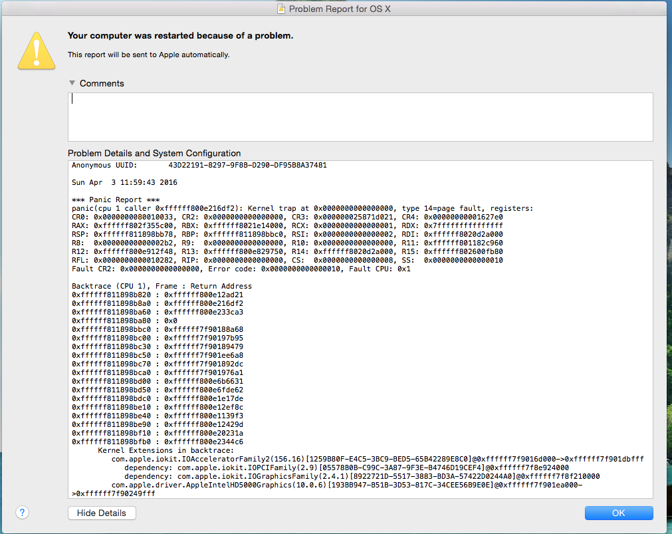Click the IOPCIFamily(2.9) dependency line

347,467
